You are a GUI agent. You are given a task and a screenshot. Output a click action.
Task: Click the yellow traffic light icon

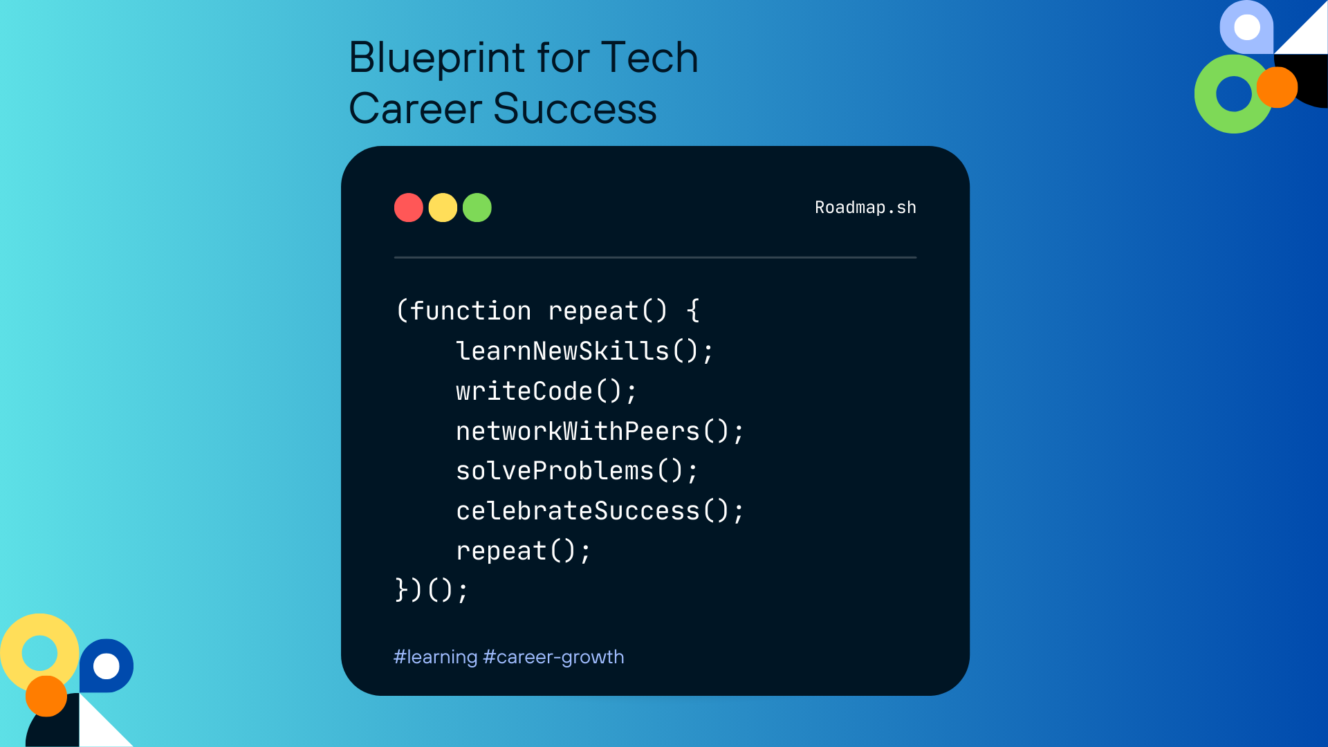coord(443,207)
